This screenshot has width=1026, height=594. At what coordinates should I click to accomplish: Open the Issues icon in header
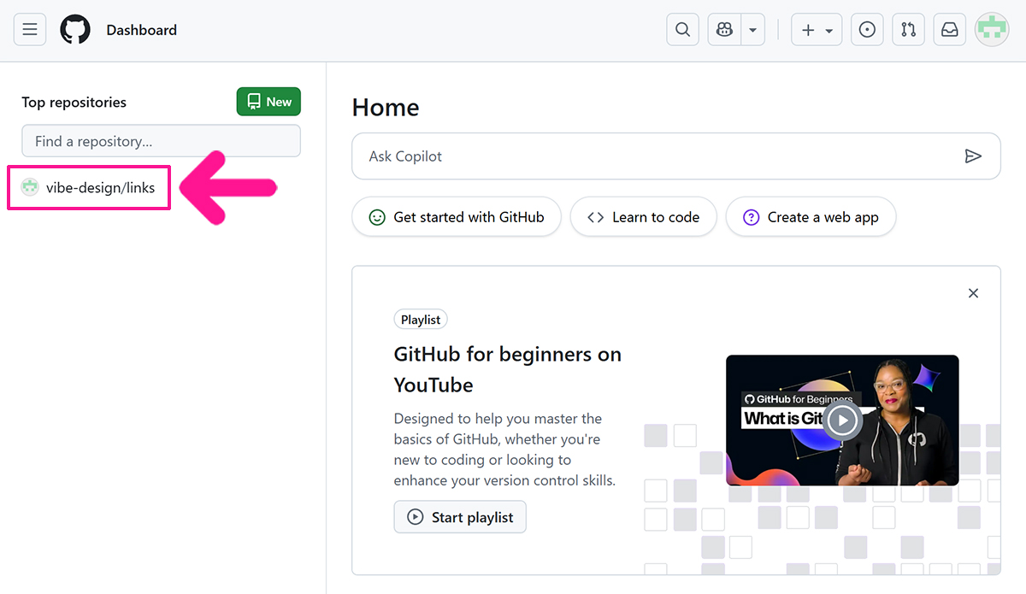(867, 30)
